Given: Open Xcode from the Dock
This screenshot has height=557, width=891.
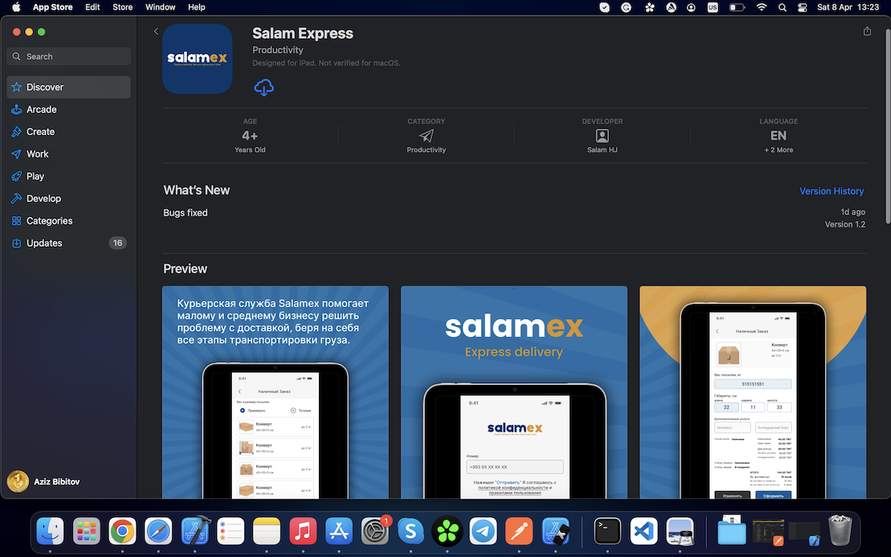Looking at the screenshot, I should 195,531.
